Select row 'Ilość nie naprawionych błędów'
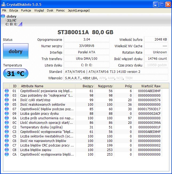 tap(86, 141)
